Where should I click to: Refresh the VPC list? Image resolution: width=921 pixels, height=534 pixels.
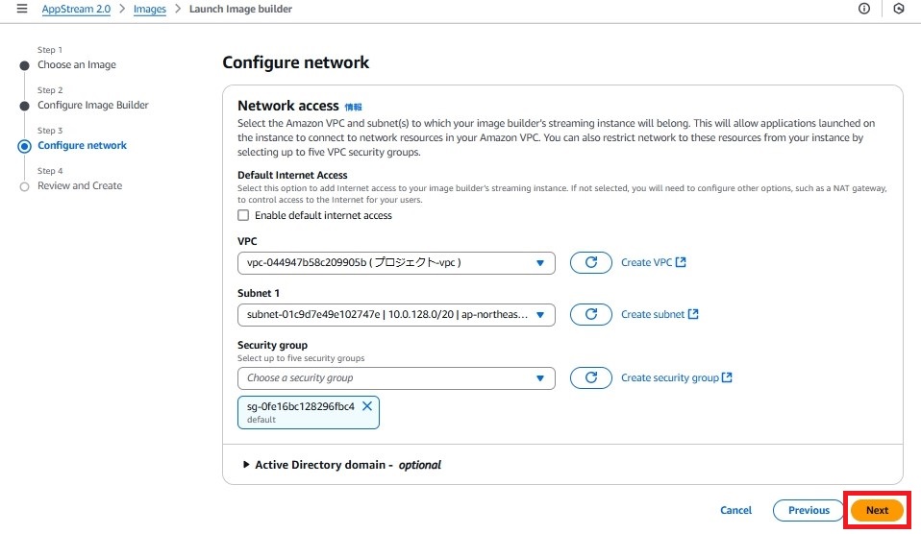[591, 262]
